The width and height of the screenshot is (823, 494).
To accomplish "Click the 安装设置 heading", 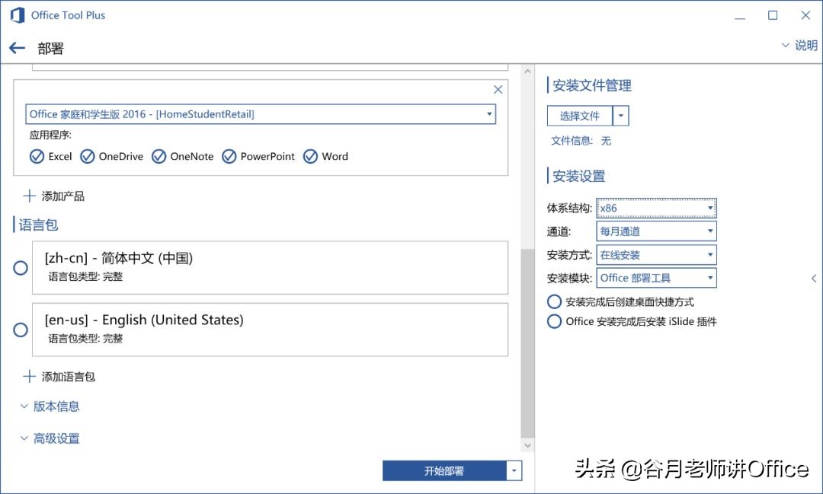I will (x=578, y=176).
